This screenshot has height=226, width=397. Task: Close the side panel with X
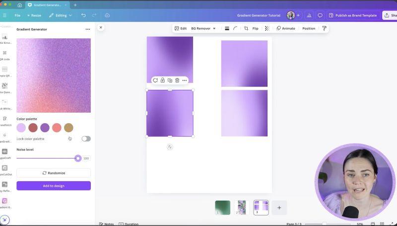101,27
